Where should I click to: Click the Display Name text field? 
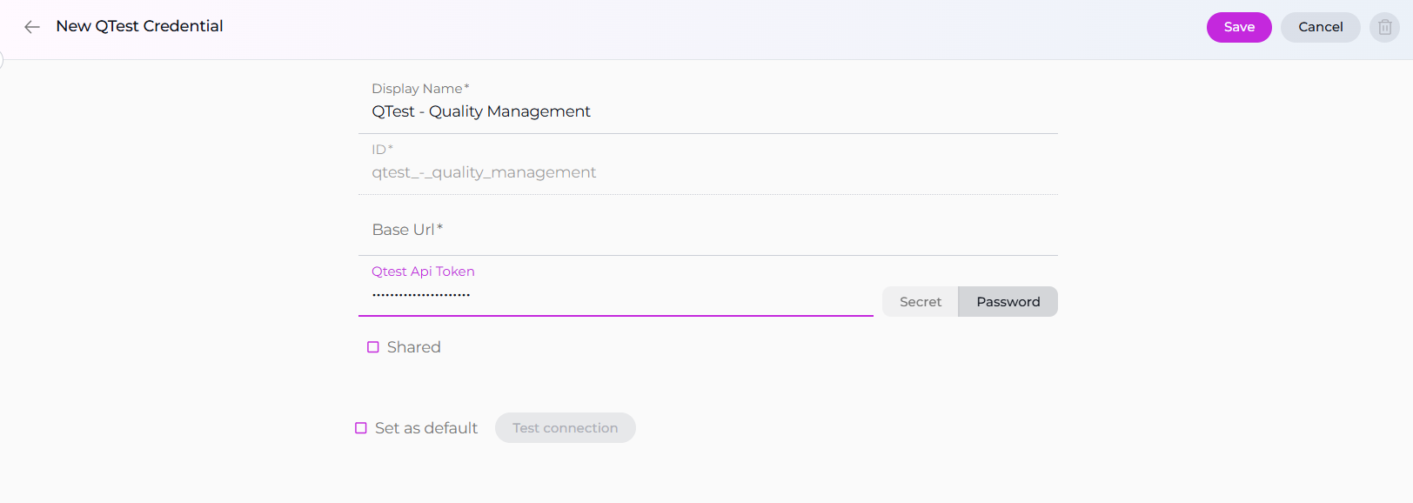(706, 111)
